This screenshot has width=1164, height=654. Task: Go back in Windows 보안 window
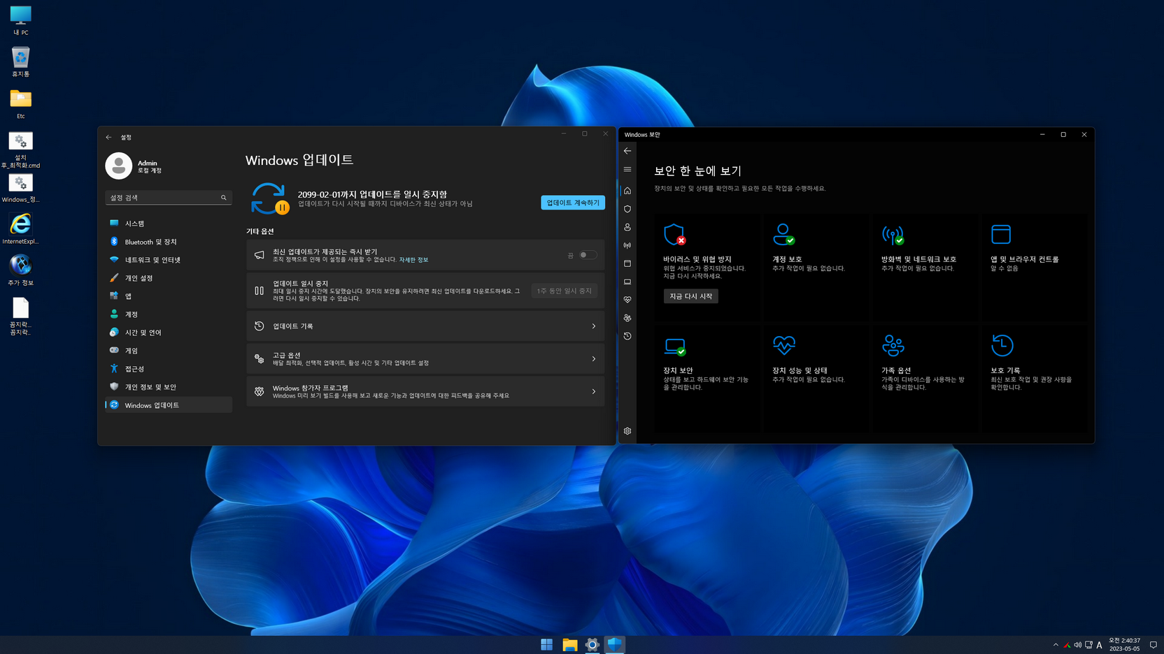point(627,151)
